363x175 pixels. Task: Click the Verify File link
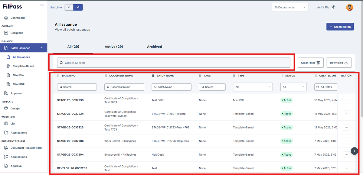pyautogui.click(x=325, y=8)
